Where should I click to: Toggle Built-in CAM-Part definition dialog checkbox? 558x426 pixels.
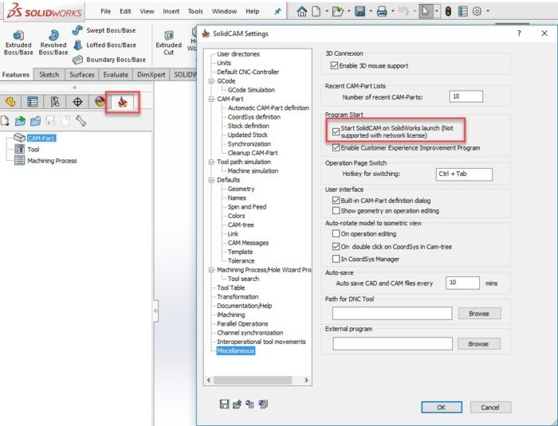(336, 201)
